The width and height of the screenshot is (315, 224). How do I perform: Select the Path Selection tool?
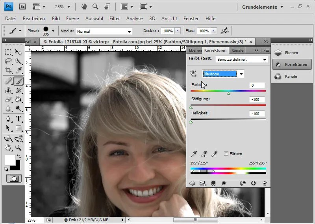pos(8,128)
